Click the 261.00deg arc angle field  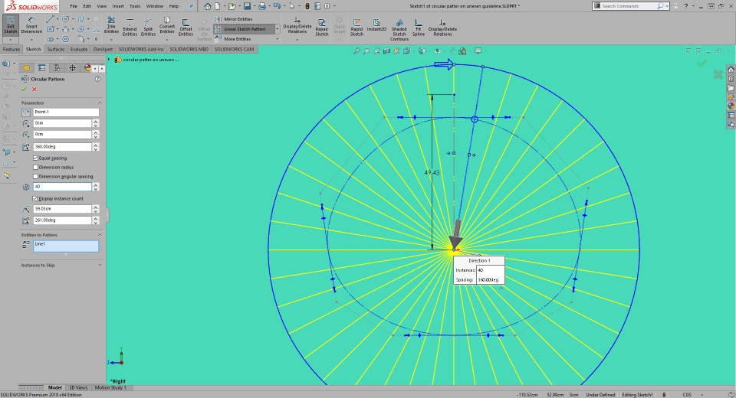[62, 220]
